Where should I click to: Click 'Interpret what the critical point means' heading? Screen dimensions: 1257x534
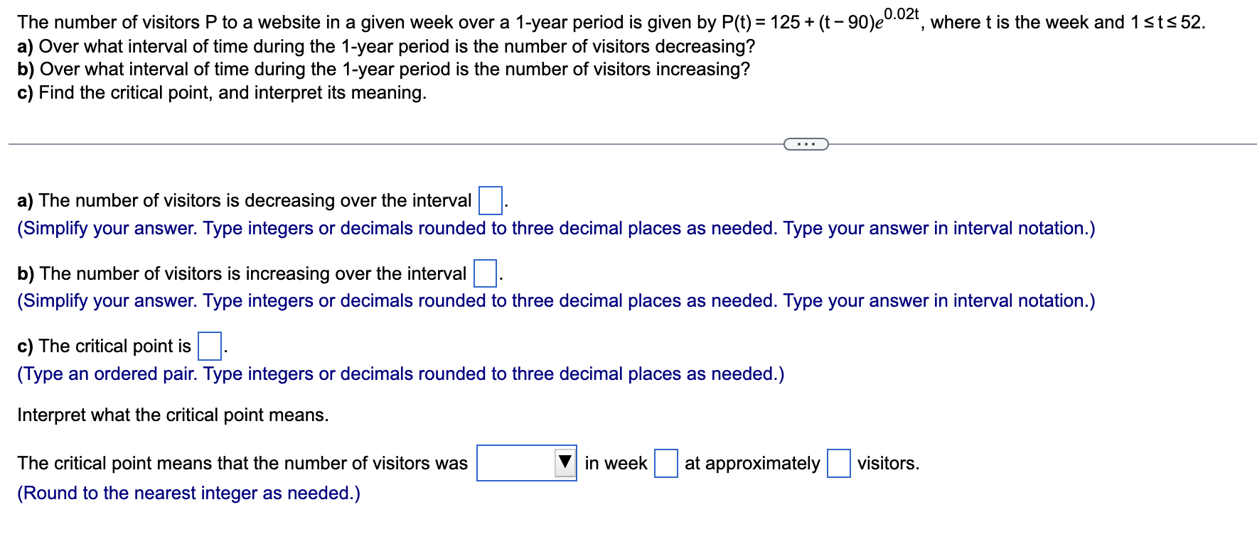pyautogui.click(x=173, y=415)
